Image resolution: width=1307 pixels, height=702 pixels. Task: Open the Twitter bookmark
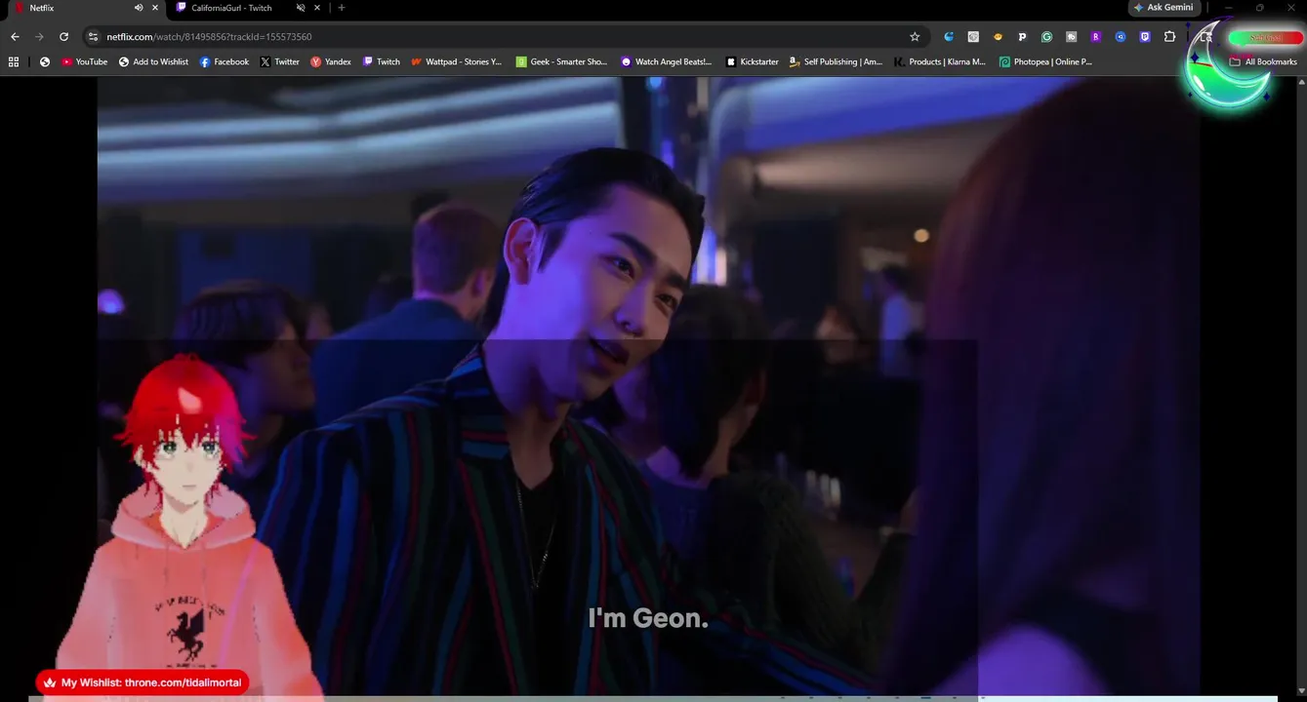[x=280, y=61]
